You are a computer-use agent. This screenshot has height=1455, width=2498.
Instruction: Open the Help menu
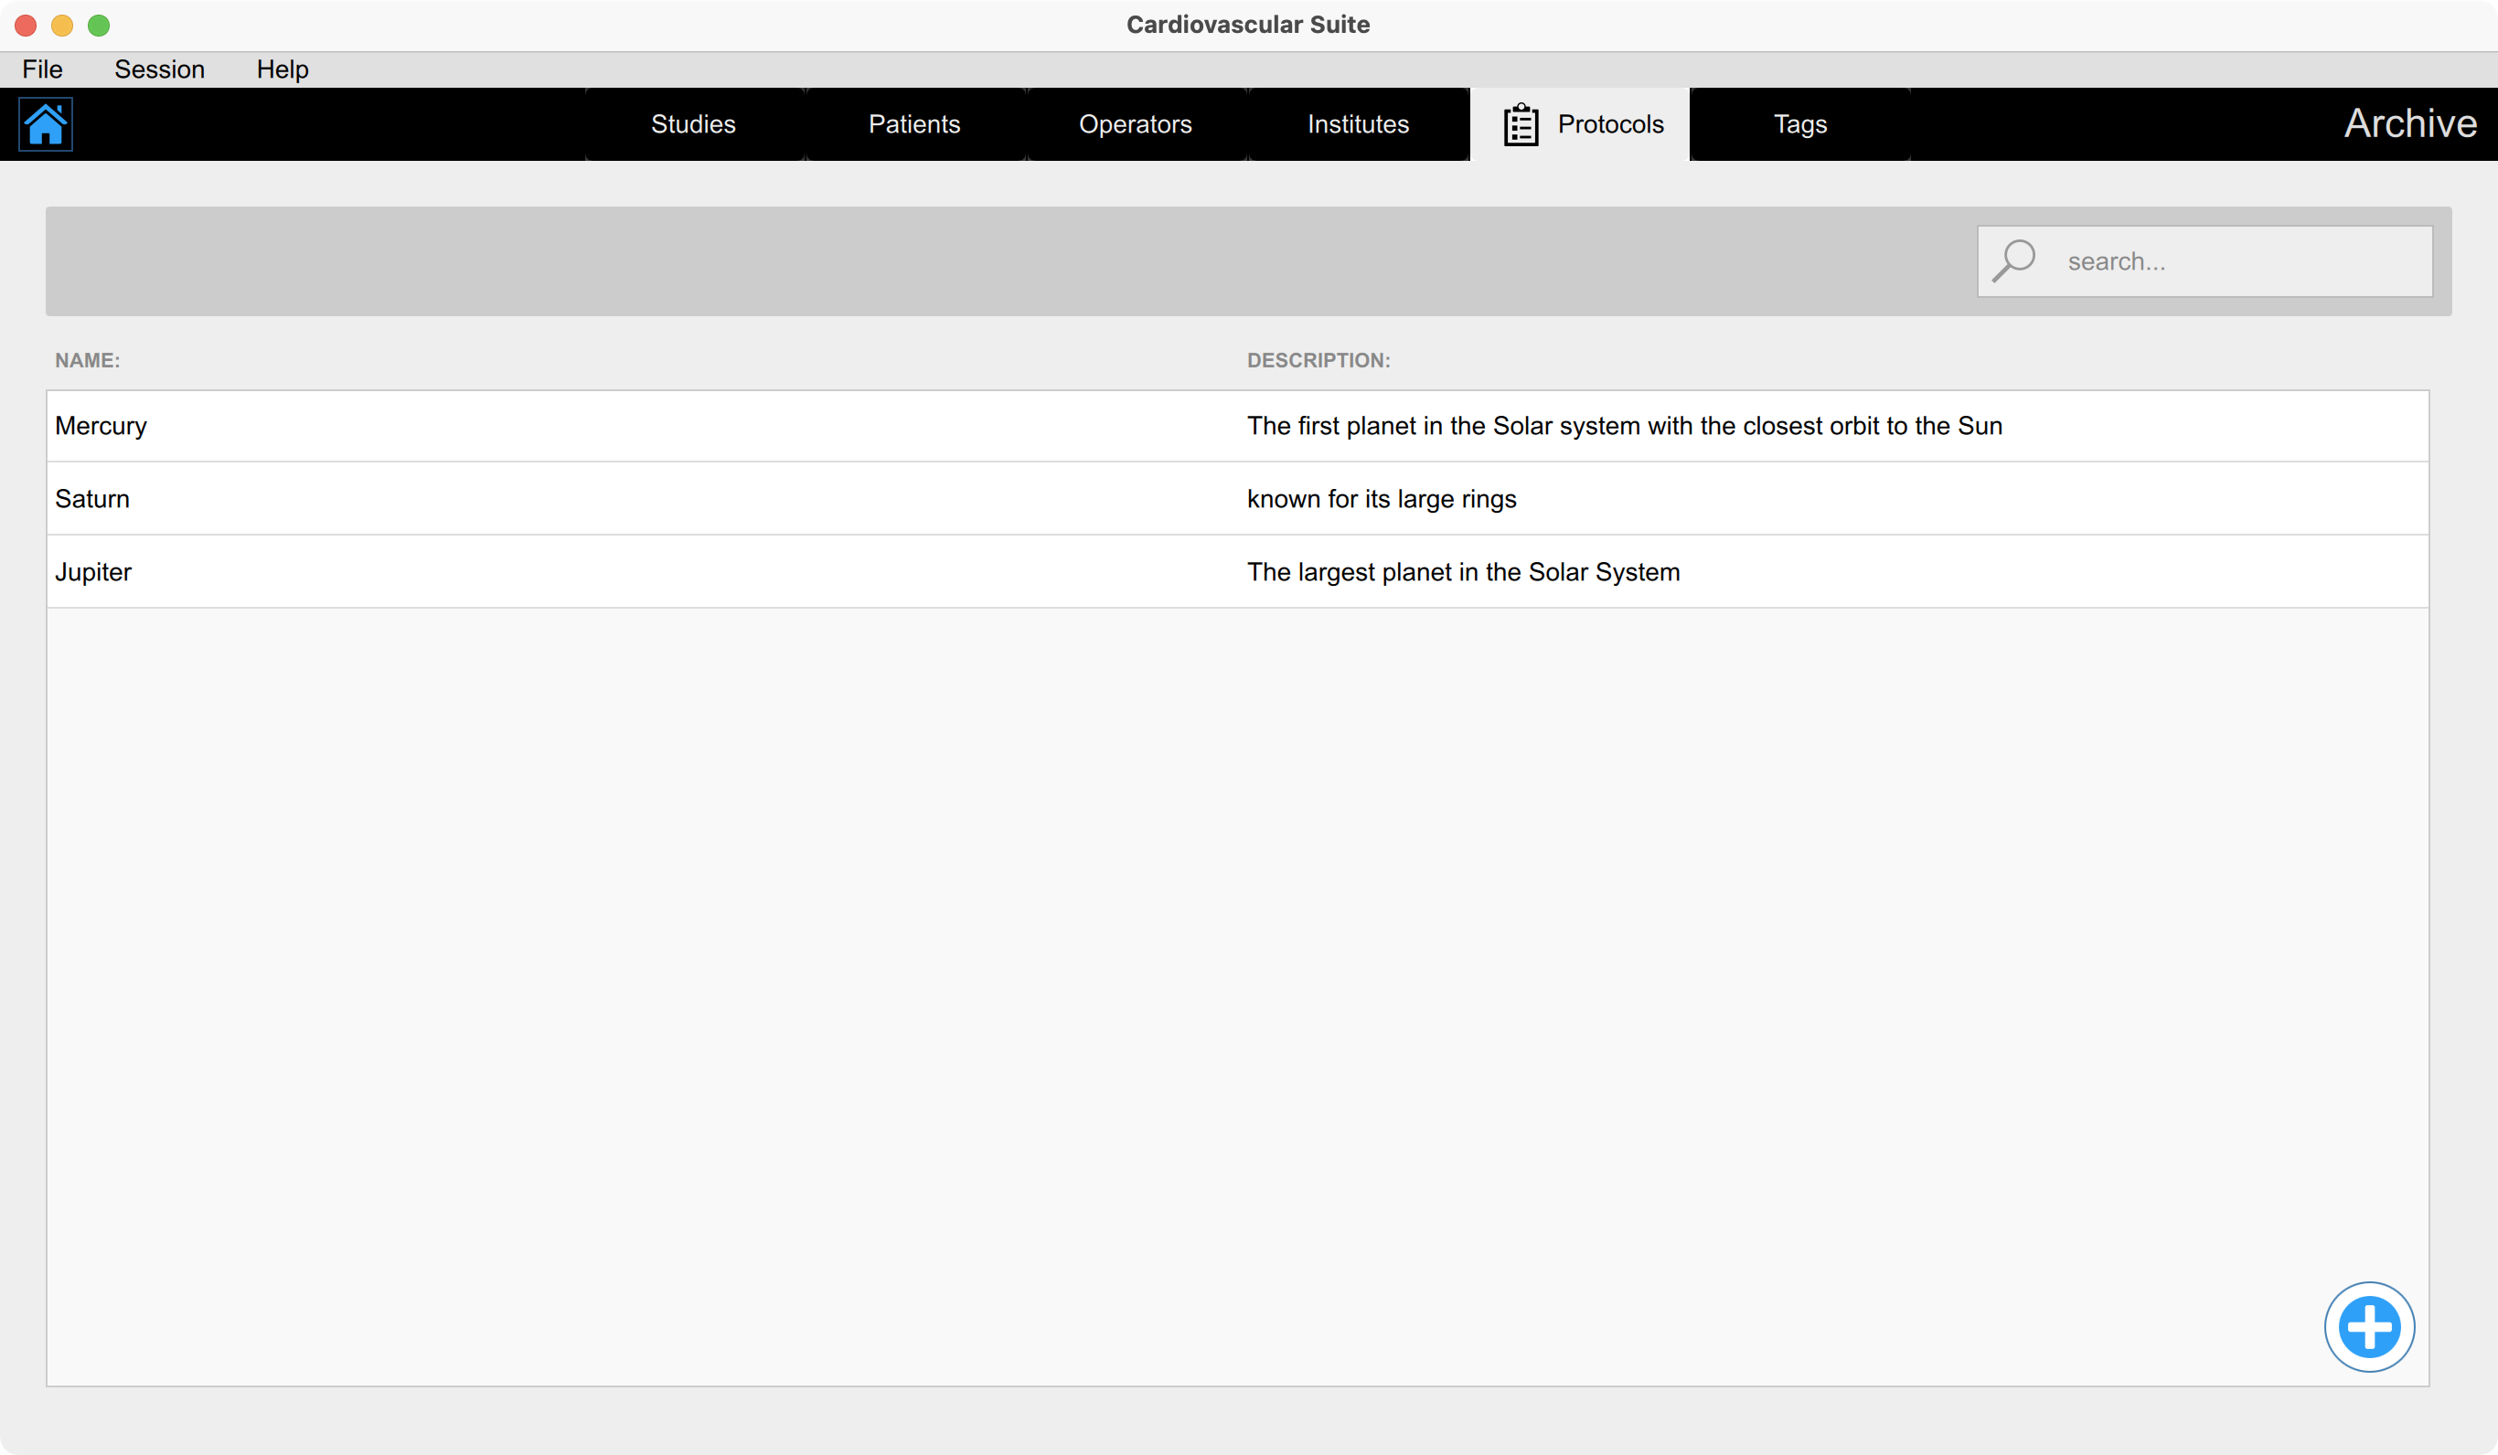[283, 69]
